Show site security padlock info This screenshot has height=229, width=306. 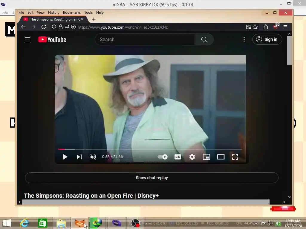click(x=61, y=27)
